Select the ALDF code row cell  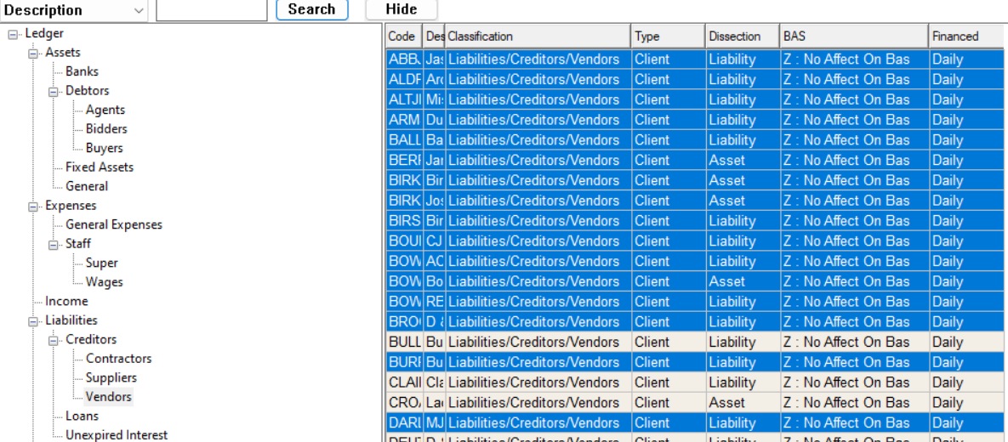click(404, 80)
